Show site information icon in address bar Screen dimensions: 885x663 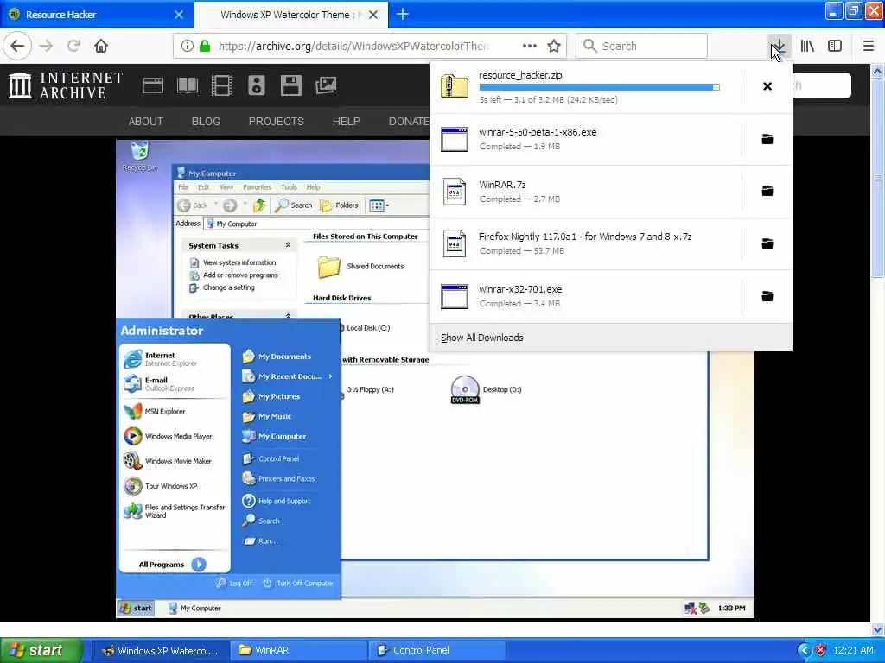188,46
